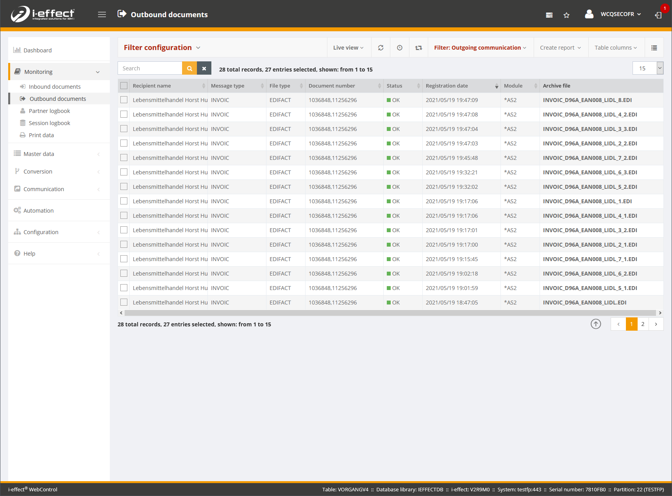Viewport: 672px width, 496px height.
Task: Open the Session logbook menu item
Action: (x=49, y=123)
